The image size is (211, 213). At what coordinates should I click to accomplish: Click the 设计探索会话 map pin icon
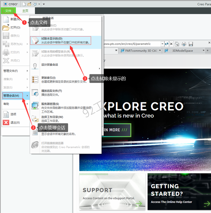(x=35, y=66)
